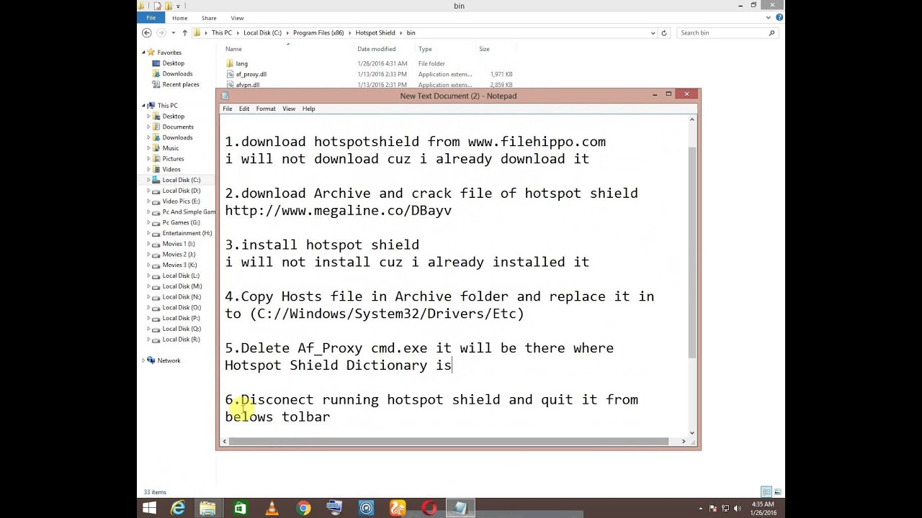
Task: Select Entertainment (H:) drive
Action: point(187,233)
